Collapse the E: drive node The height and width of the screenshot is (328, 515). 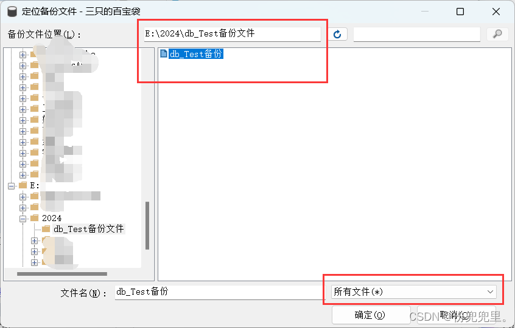click(11, 186)
